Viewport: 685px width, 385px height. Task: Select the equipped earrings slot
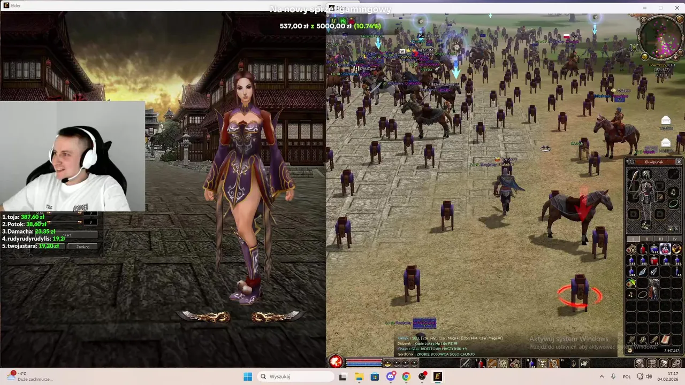coord(674,191)
